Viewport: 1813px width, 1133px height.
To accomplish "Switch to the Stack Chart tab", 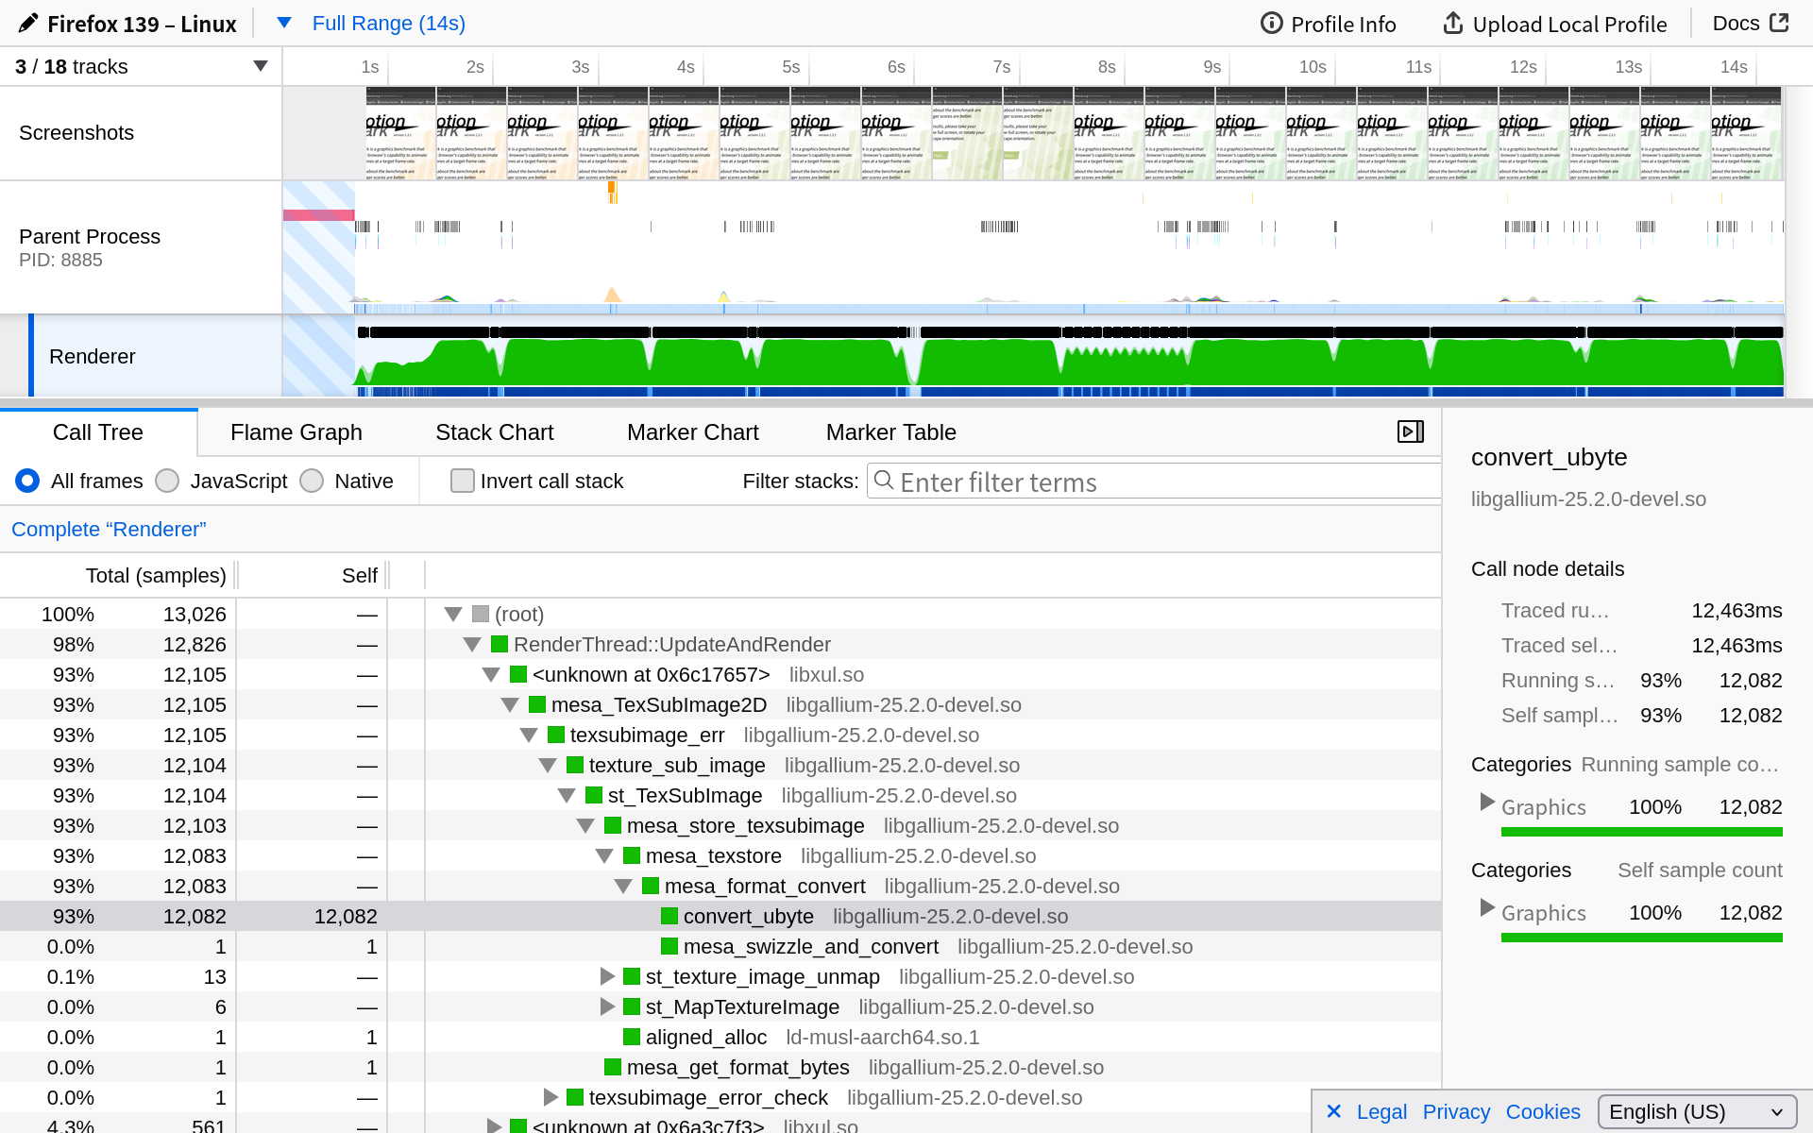I will (x=495, y=432).
